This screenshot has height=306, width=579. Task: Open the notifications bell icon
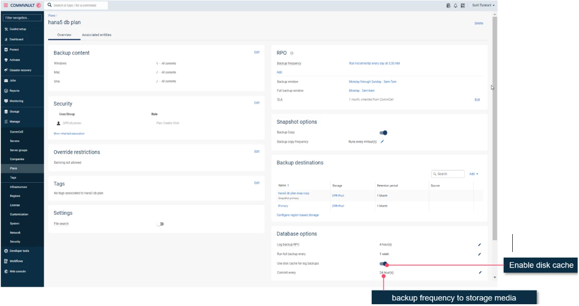[x=455, y=5]
